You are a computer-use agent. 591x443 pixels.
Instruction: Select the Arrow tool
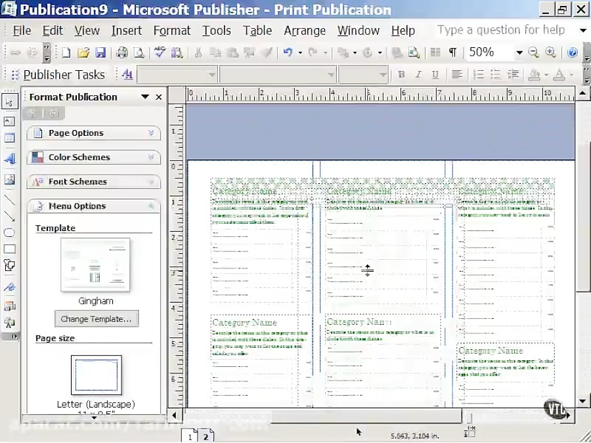(9, 217)
